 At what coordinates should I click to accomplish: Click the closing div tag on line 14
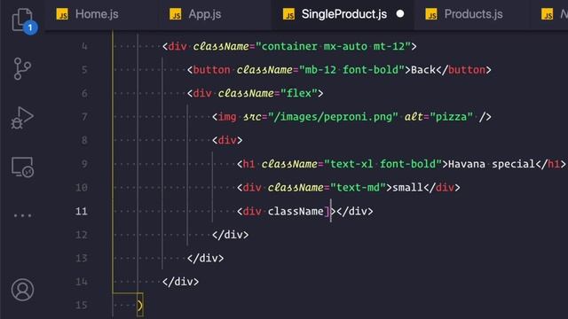tap(180, 282)
